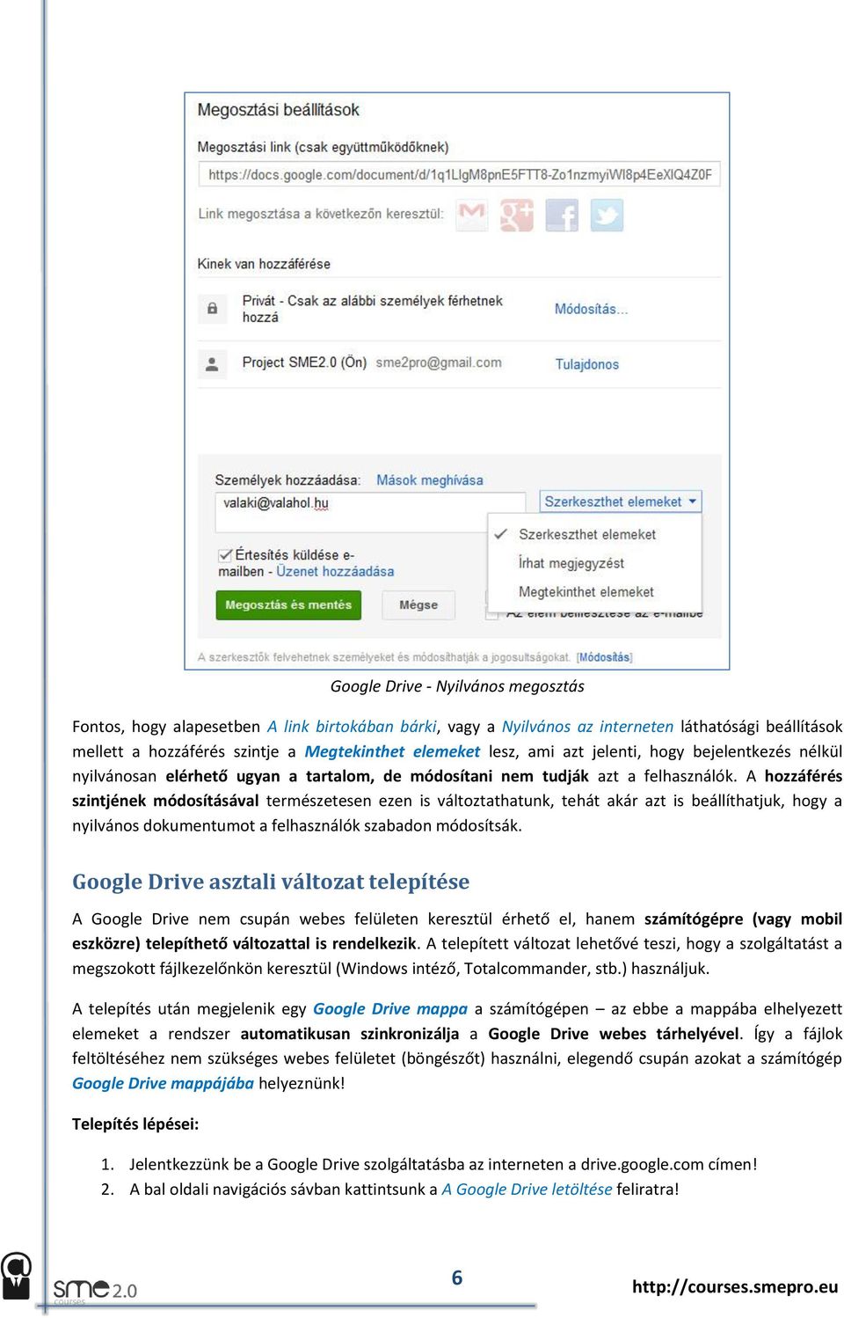Image resolution: width=844 pixels, height=1318 pixels.
Task: Click the SME 2.0 logo in footer
Action: (95, 1291)
